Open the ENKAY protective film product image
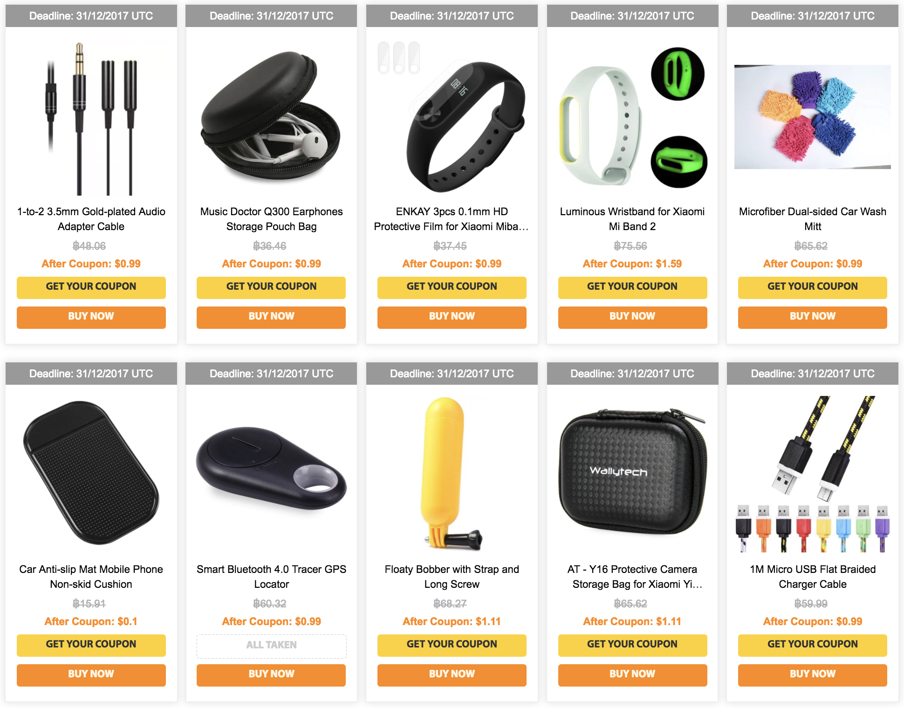This screenshot has width=904, height=708. pos(452,117)
